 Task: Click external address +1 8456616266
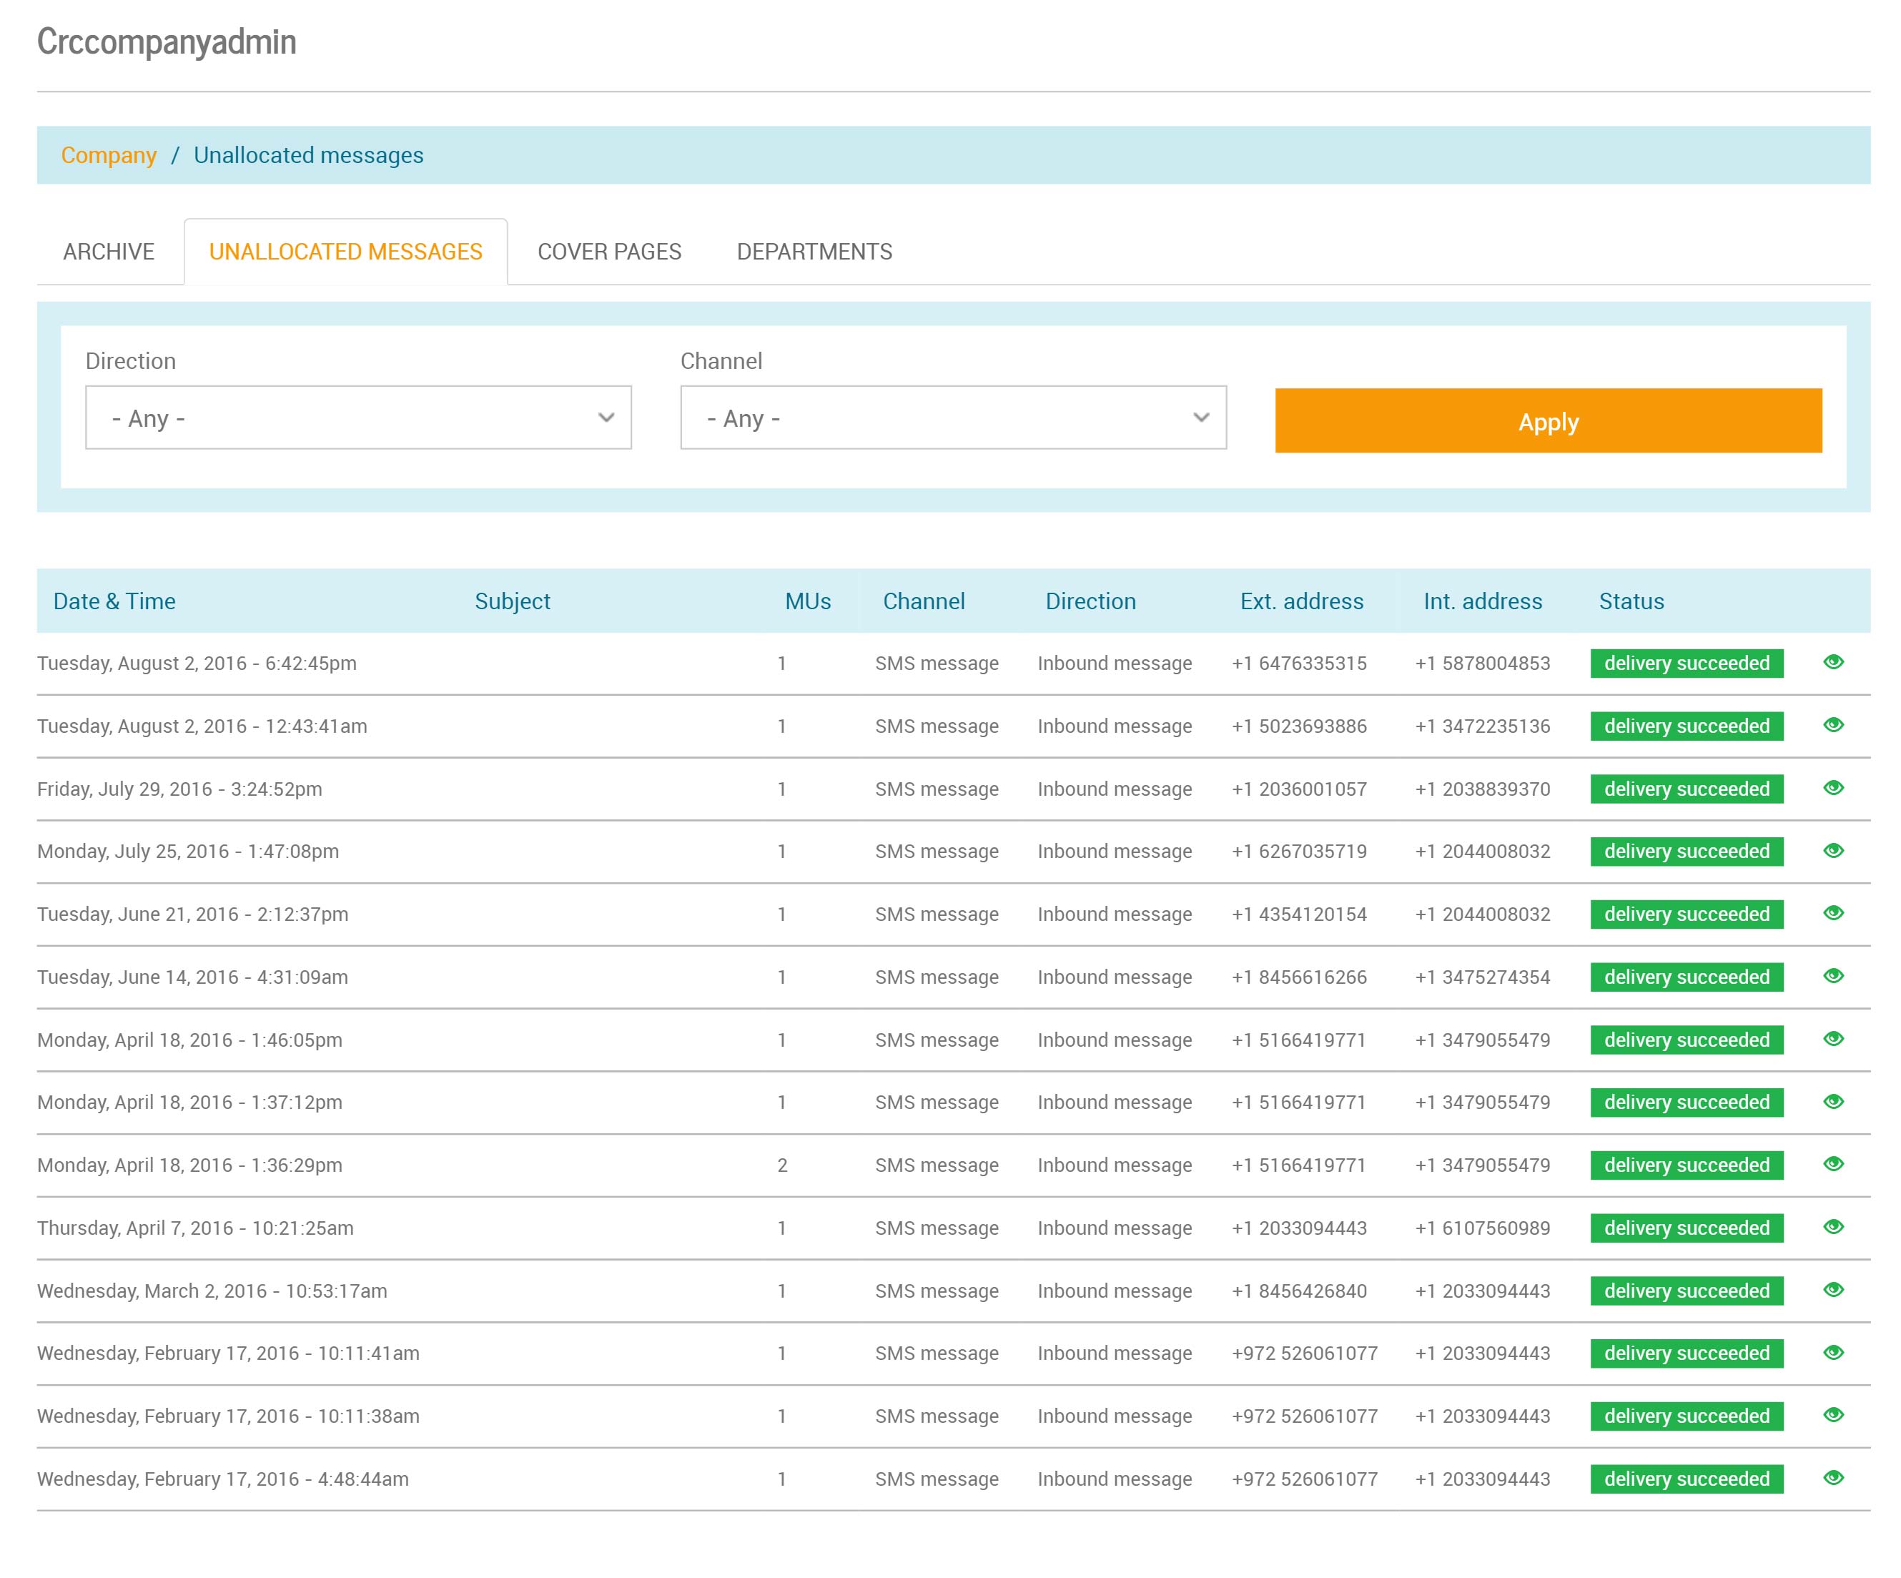pyautogui.click(x=1299, y=977)
